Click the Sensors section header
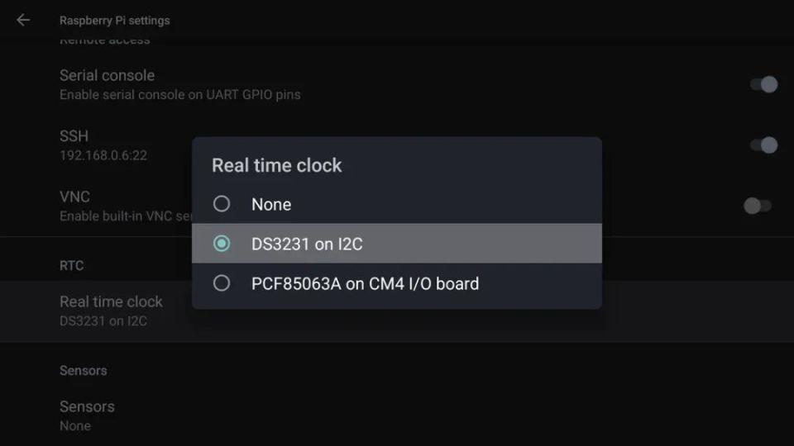The image size is (794, 446). (83, 371)
